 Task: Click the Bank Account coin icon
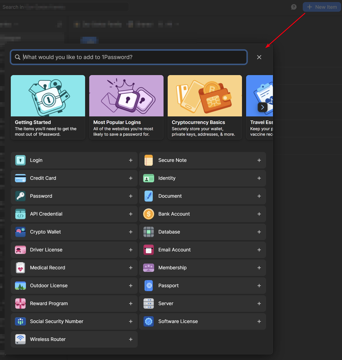click(149, 214)
